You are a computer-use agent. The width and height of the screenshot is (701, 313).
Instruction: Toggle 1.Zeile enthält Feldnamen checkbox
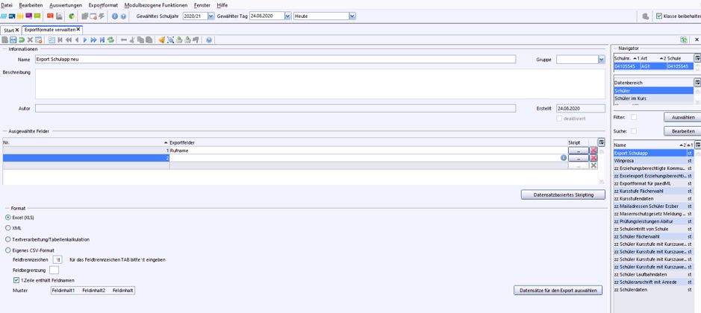pyautogui.click(x=16, y=280)
